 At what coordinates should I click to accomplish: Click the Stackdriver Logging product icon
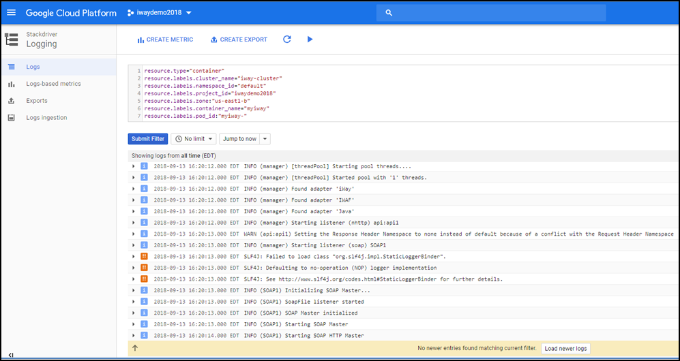coord(12,40)
